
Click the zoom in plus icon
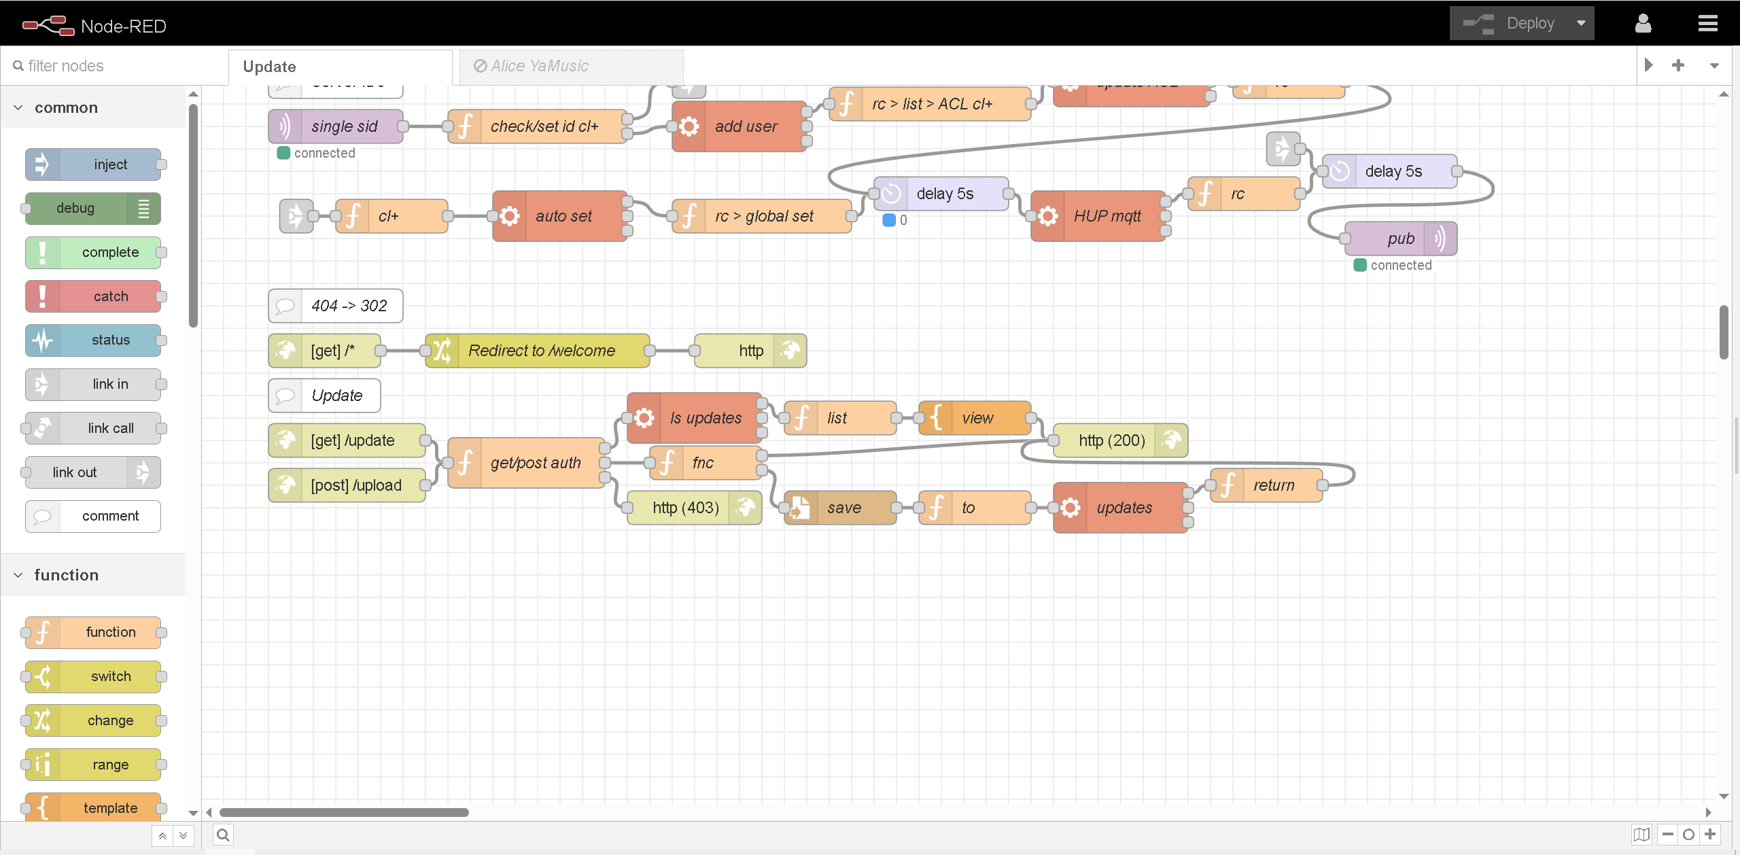[1711, 835]
